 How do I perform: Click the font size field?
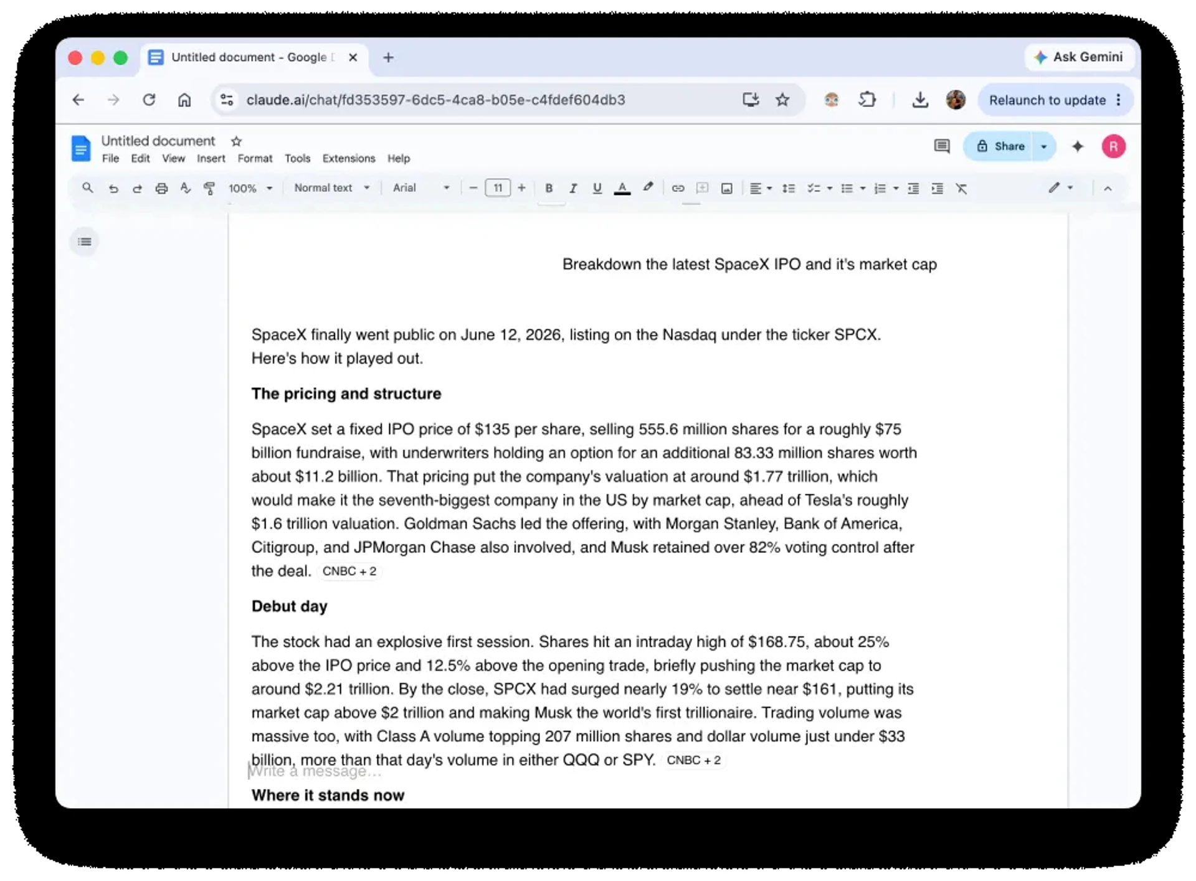click(498, 188)
